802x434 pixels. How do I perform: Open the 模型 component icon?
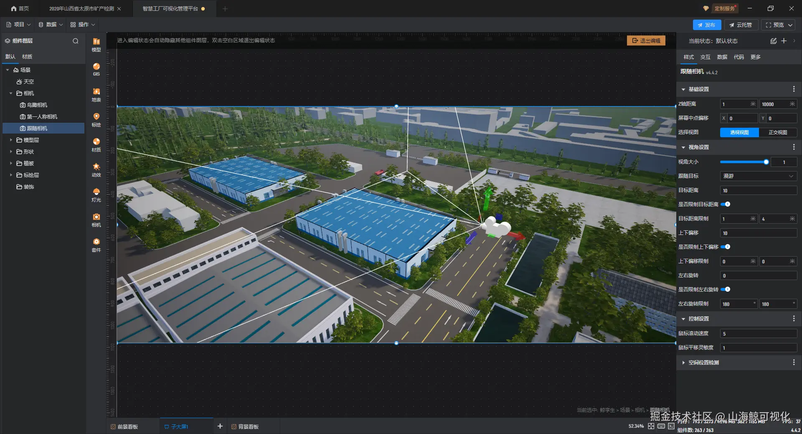(x=96, y=45)
